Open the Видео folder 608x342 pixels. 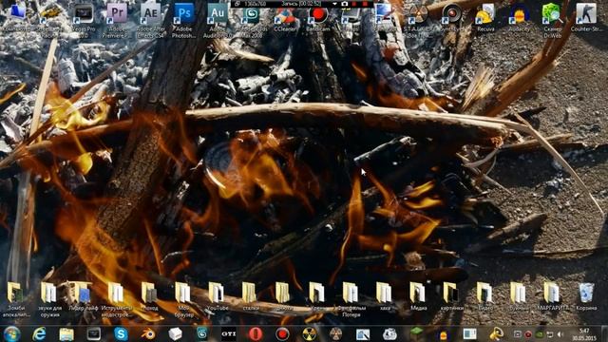click(x=485, y=296)
